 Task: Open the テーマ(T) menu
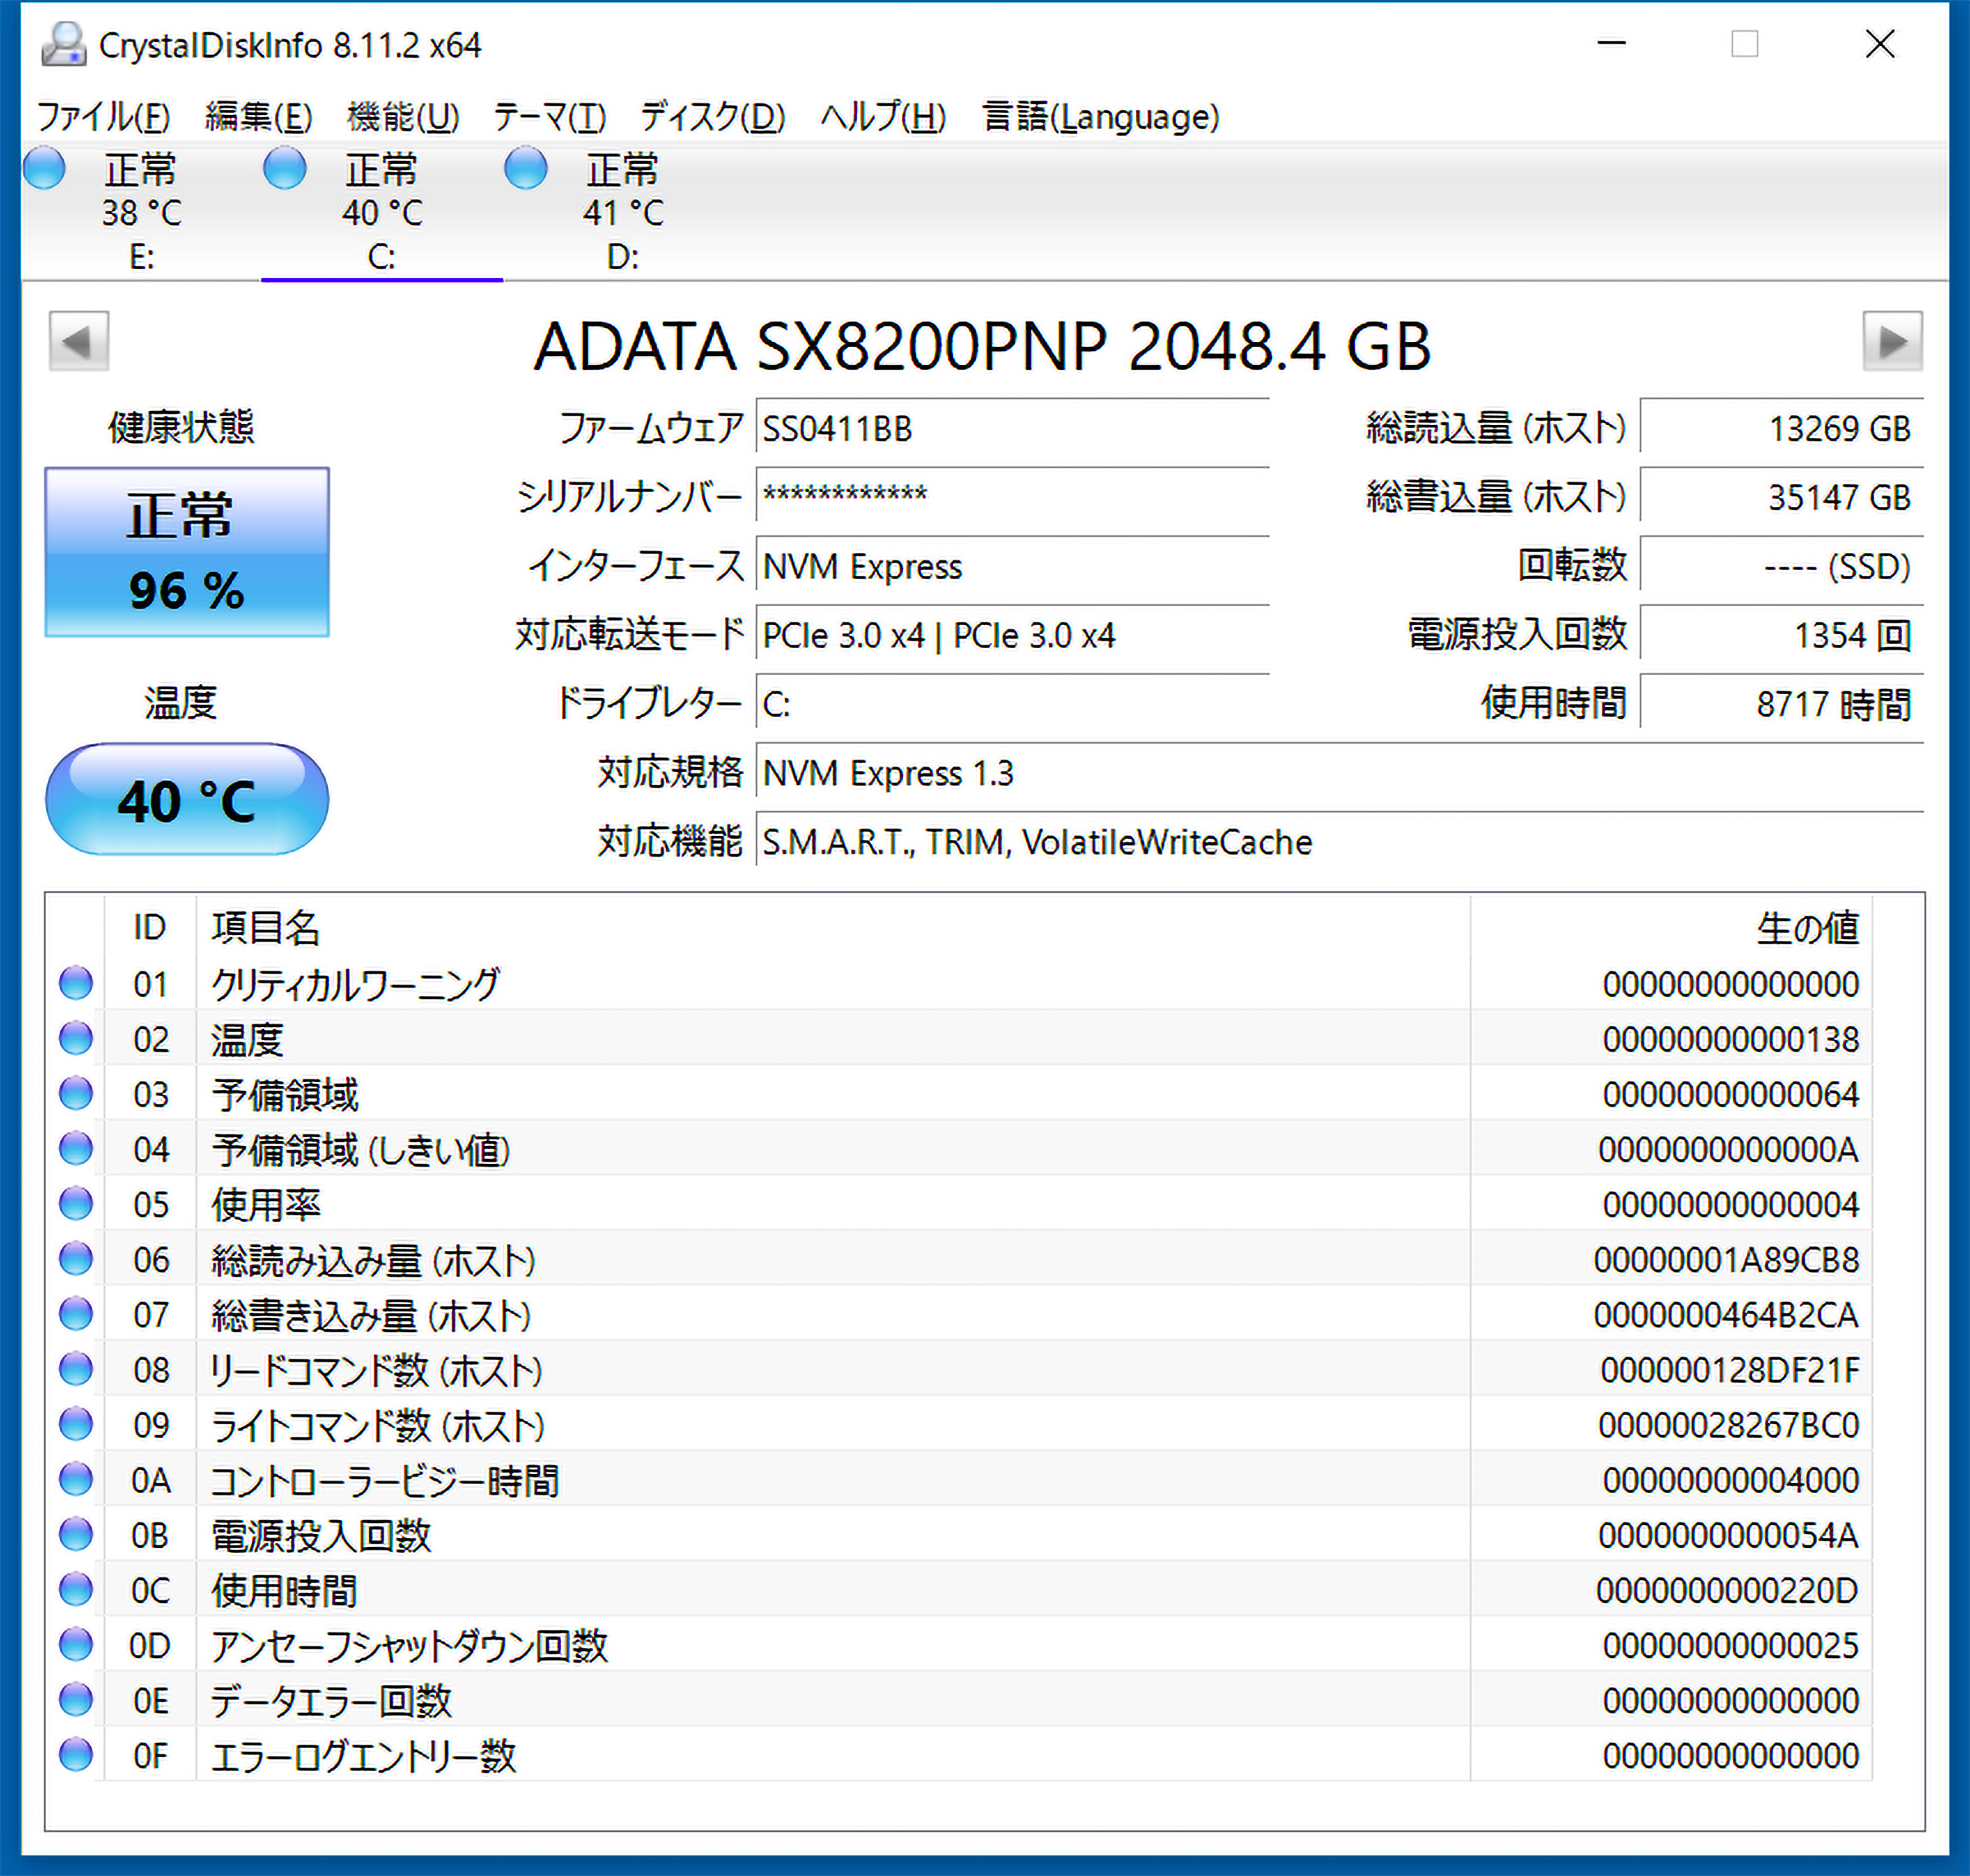point(549,117)
